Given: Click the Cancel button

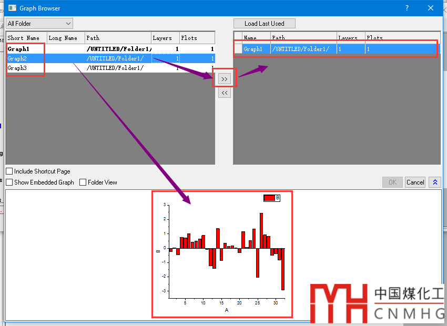Looking at the screenshot, I should 415,182.
